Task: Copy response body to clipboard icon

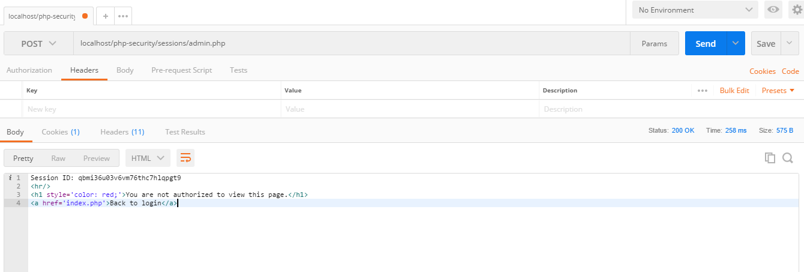Action: (770, 158)
